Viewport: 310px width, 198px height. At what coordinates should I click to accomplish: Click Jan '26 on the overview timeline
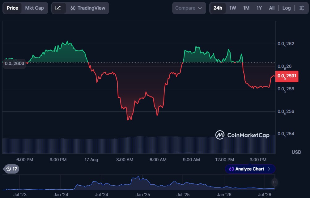pyautogui.click(x=224, y=195)
